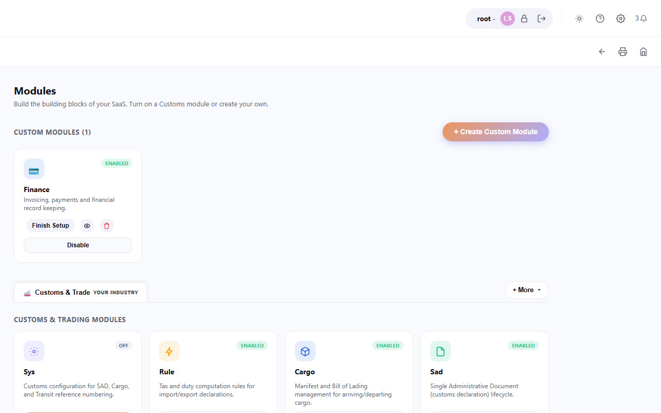View the Finance module with eye icon

(87, 226)
